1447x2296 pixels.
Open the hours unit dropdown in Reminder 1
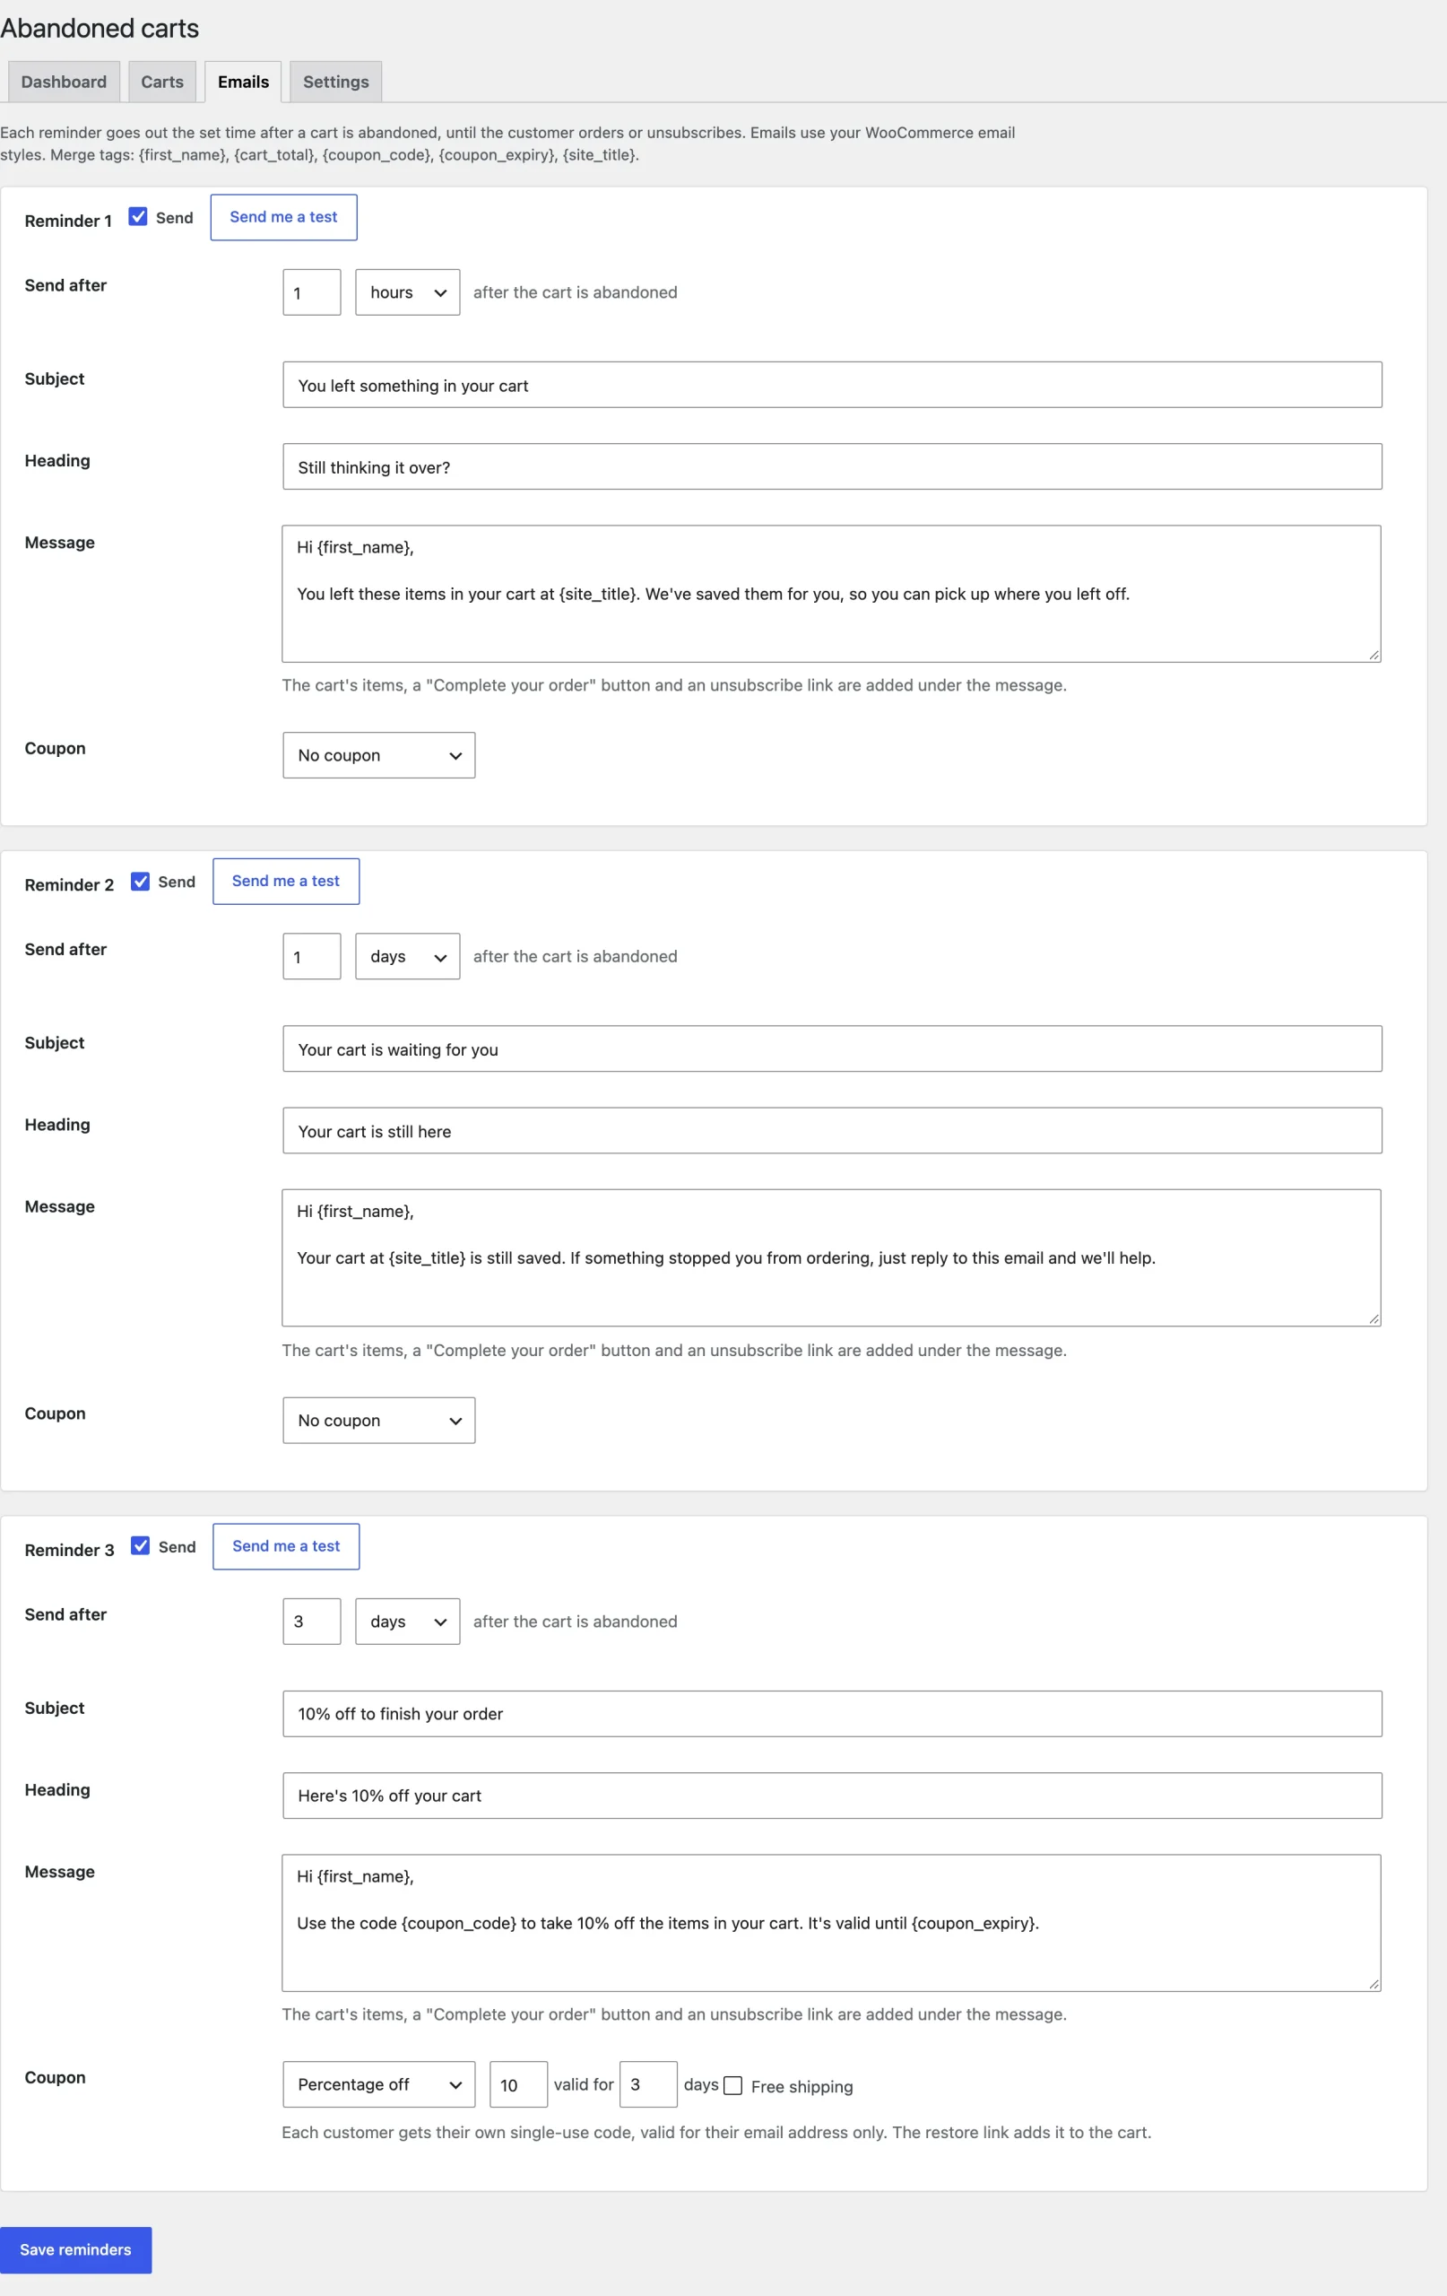tap(408, 291)
